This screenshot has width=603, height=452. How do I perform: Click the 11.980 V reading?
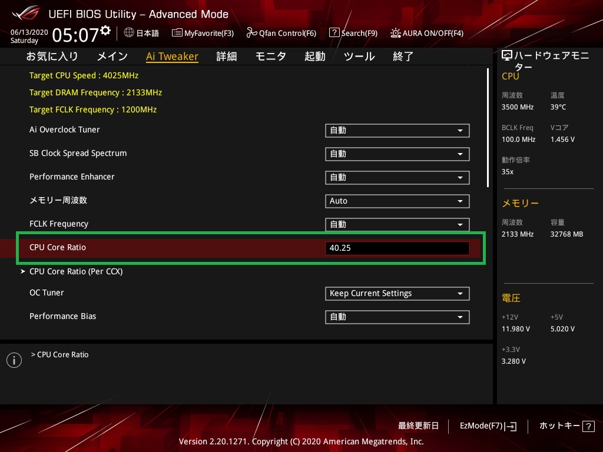point(516,328)
